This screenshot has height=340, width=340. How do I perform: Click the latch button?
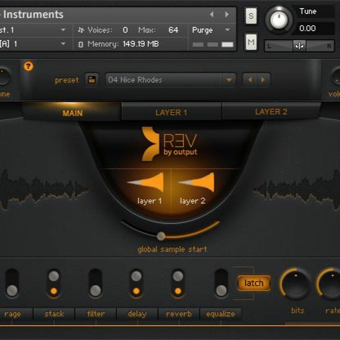[x=254, y=283]
